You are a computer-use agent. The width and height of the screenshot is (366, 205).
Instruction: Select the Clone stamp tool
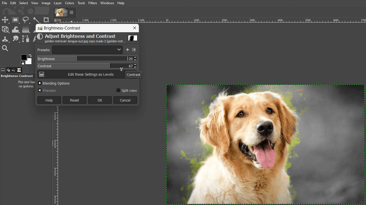[x=5, y=39]
